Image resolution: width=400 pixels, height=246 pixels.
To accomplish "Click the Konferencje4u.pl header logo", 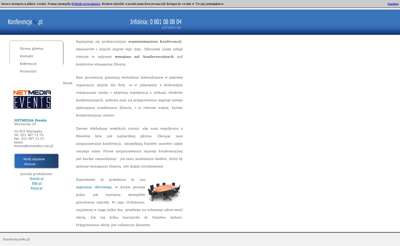I will click(x=25, y=22).
